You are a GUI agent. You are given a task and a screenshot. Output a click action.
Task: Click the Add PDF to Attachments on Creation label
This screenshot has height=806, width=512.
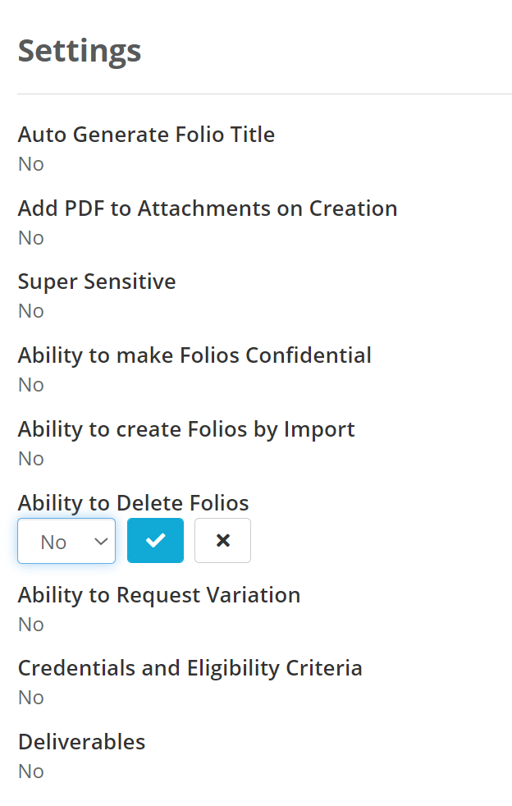[x=208, y=208]
